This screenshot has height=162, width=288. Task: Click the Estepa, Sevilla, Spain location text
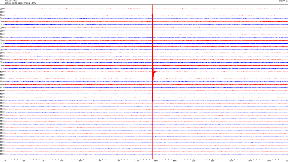[14, 3]
